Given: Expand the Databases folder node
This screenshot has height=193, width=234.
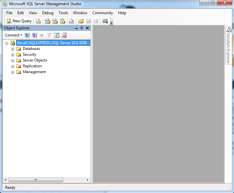Looking at the screenshot, I should [13, 49].
